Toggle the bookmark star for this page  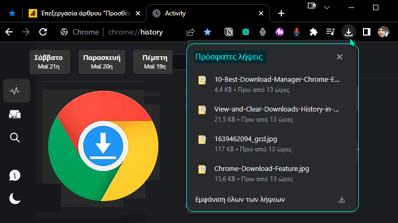(x=207, y=32)
